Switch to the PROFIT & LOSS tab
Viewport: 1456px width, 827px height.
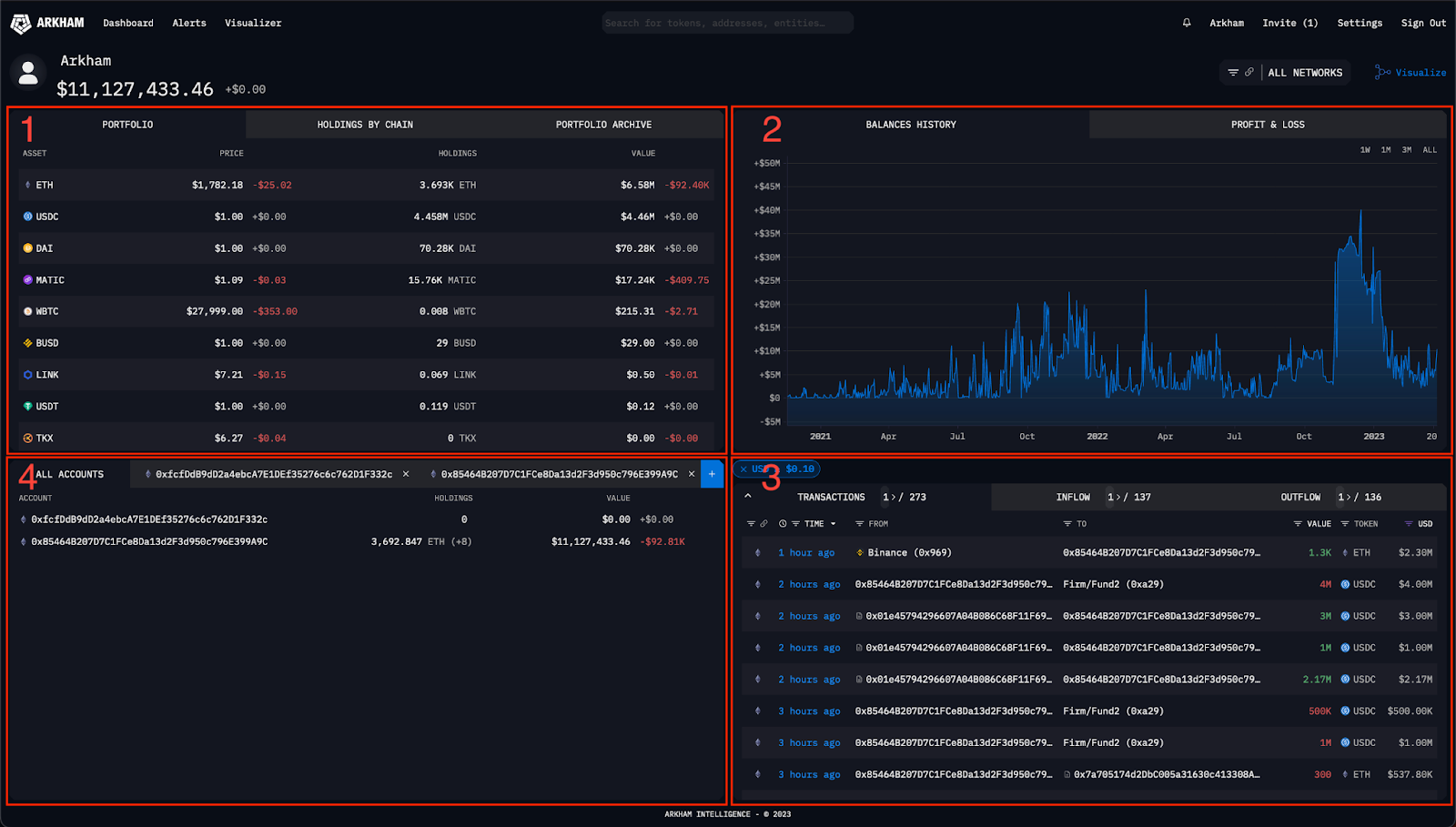[1268, 125]
